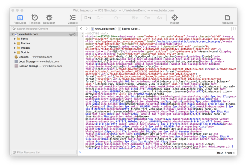Screen dimensions: 247x167
Task: Show the Console
Action: pyautogui.click(x=73, y=19)
